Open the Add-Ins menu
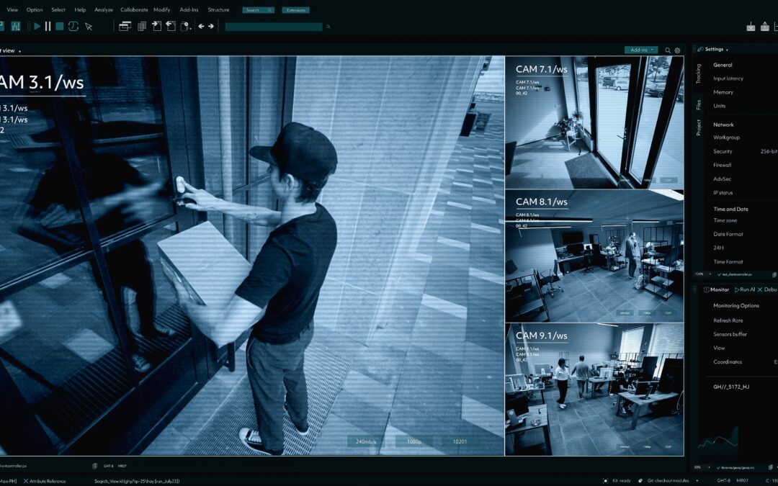The height and width of the screenshot is (486, 778). (x=189, y=10)
